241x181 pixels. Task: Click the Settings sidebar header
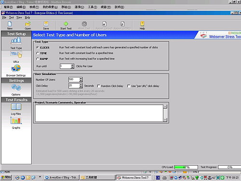coord(16,81)
